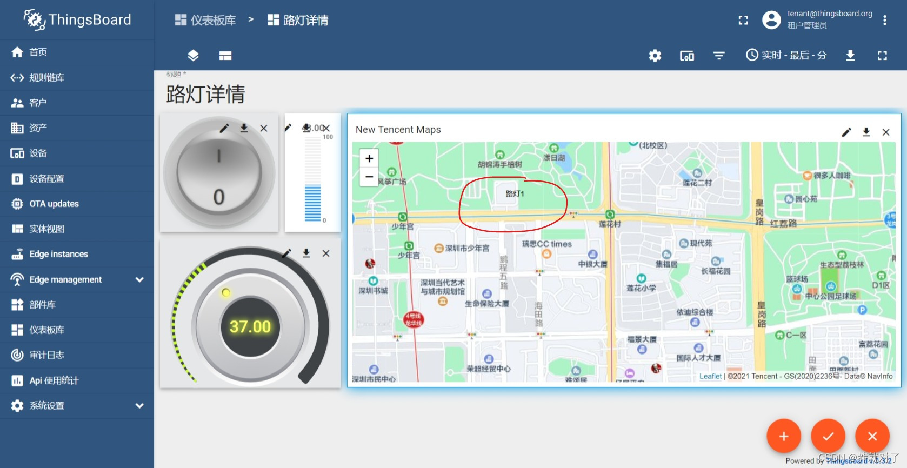Export the round knob widget with value 37.00

coord(306,253)
